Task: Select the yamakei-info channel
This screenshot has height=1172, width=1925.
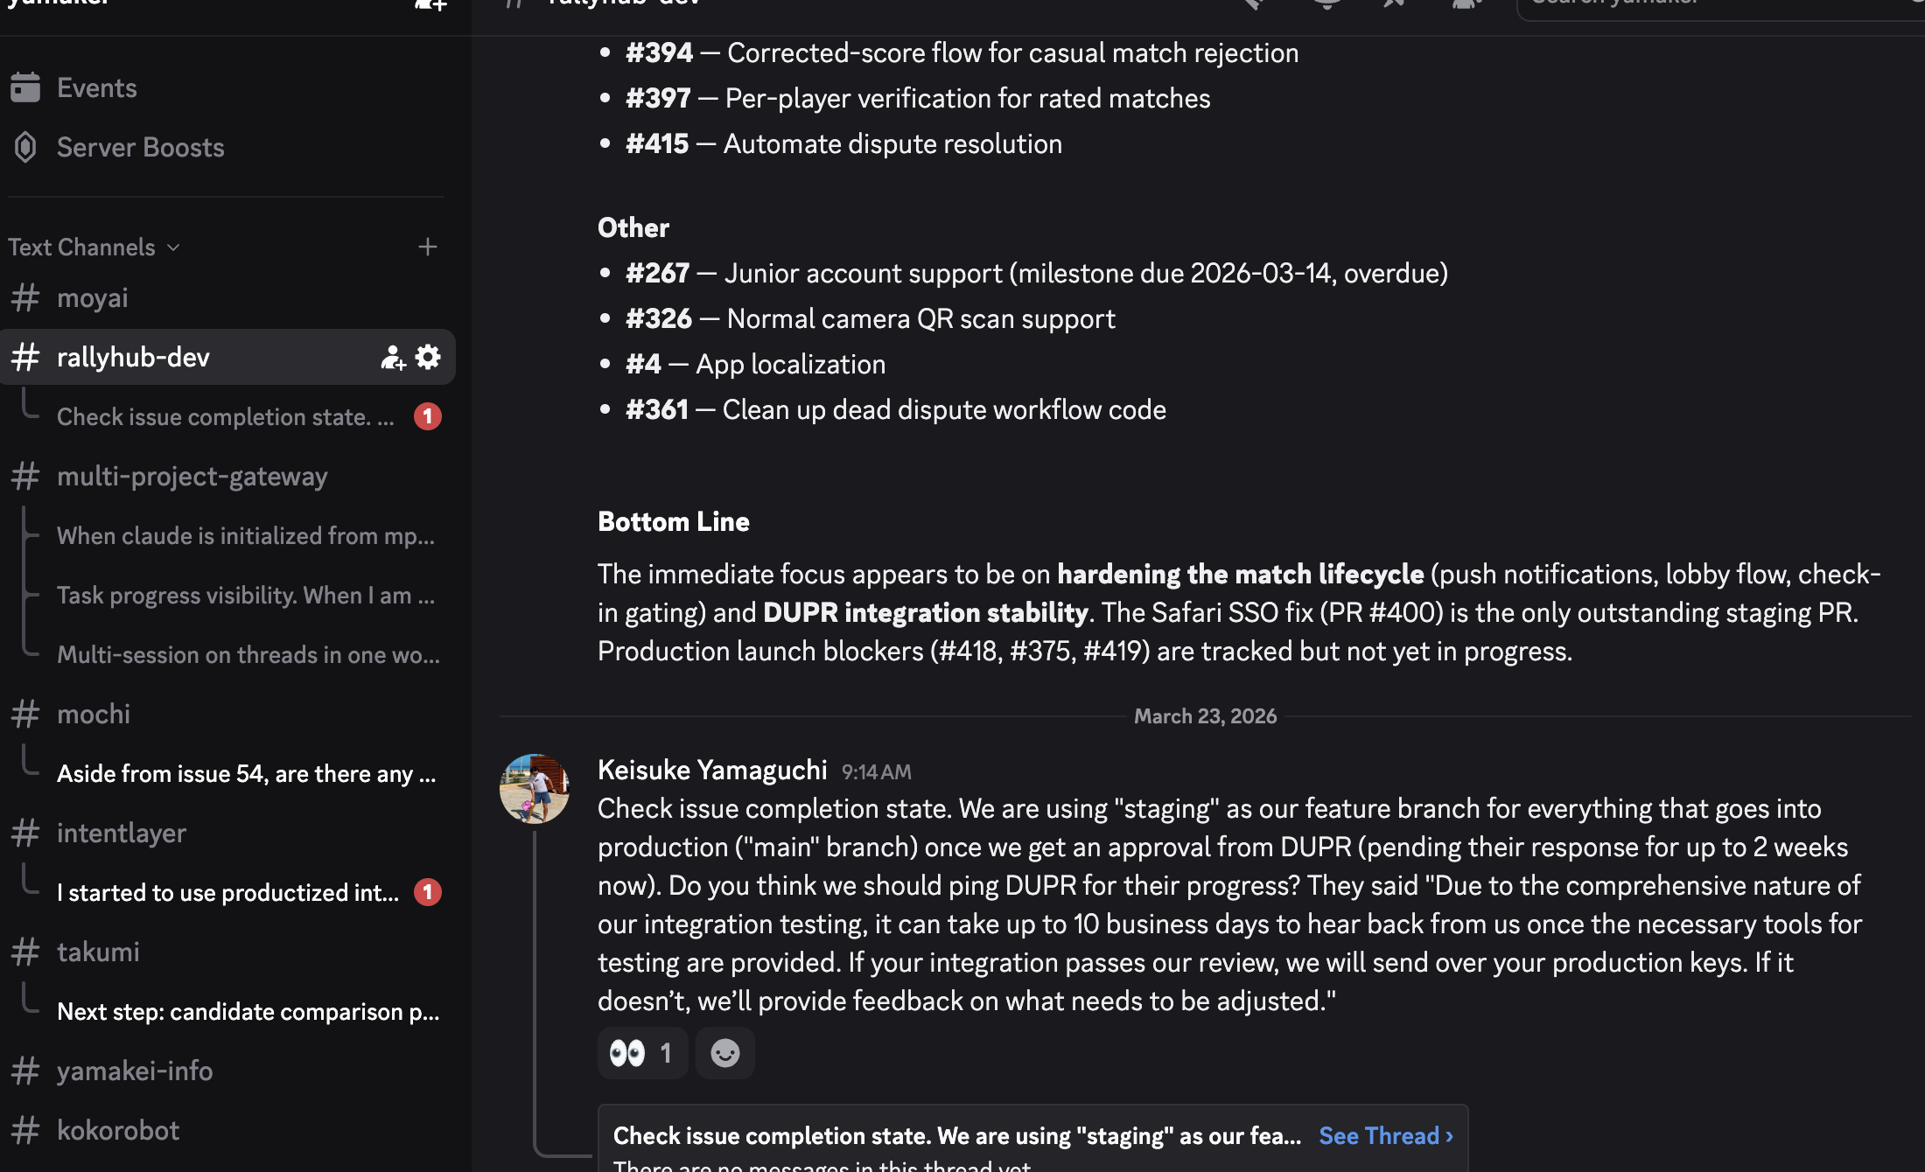Action: click(135, 1071)
